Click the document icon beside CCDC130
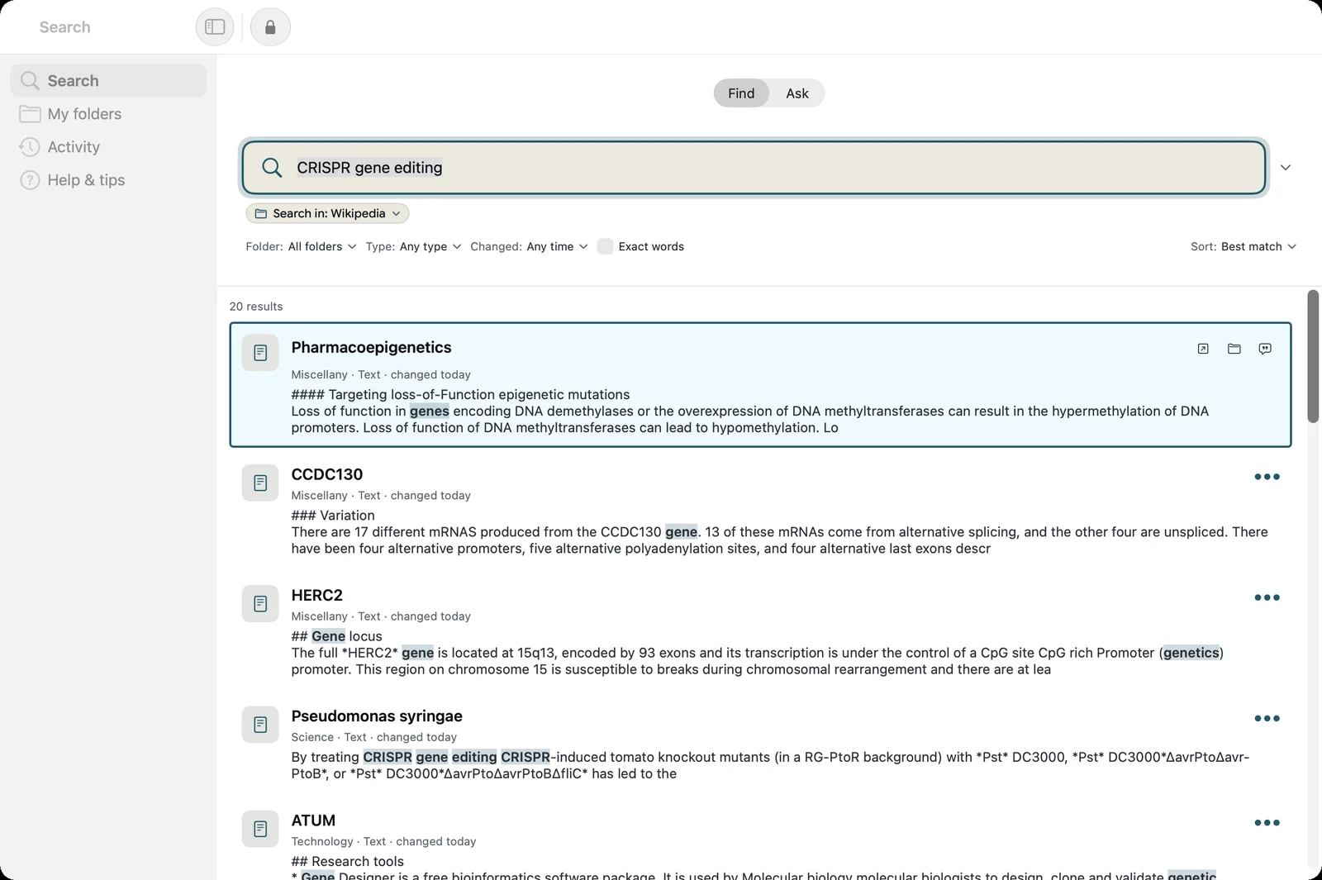The width and height of the screenshot is (1322, 880). pos(260,483)
